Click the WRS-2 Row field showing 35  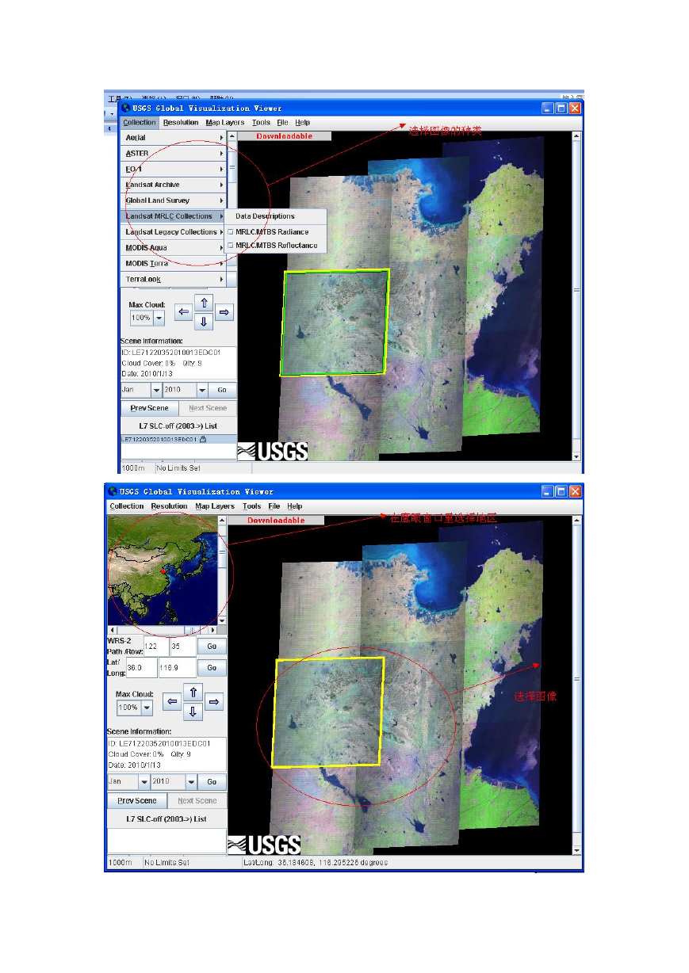coord(182,647)
